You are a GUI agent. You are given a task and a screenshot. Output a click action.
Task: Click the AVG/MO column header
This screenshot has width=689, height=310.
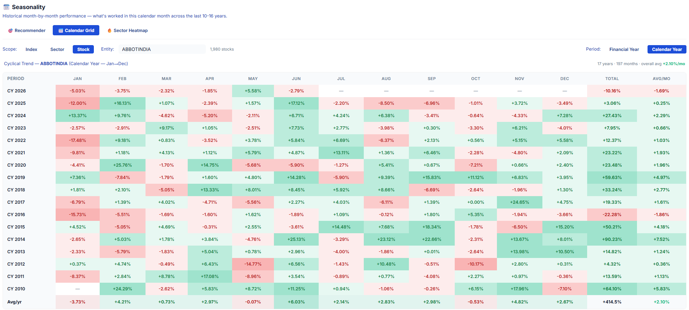(x=661, y=79)
